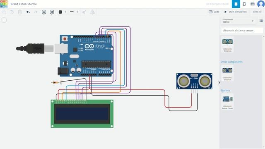Image resolution: width=265 pixels, height=149 pixels.
Task: Open the user profile avatar
Action: pyautogui.click(x=261, y=4)
